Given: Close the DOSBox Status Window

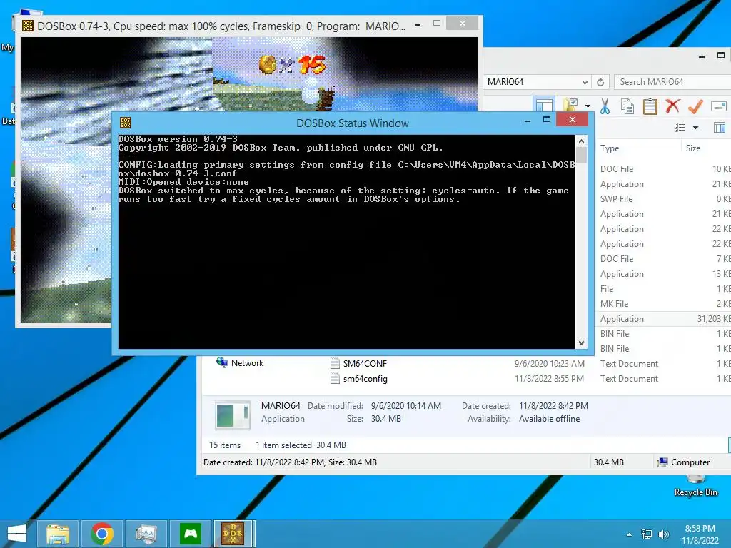Looking at the screenshot, I should click(572, 120).
